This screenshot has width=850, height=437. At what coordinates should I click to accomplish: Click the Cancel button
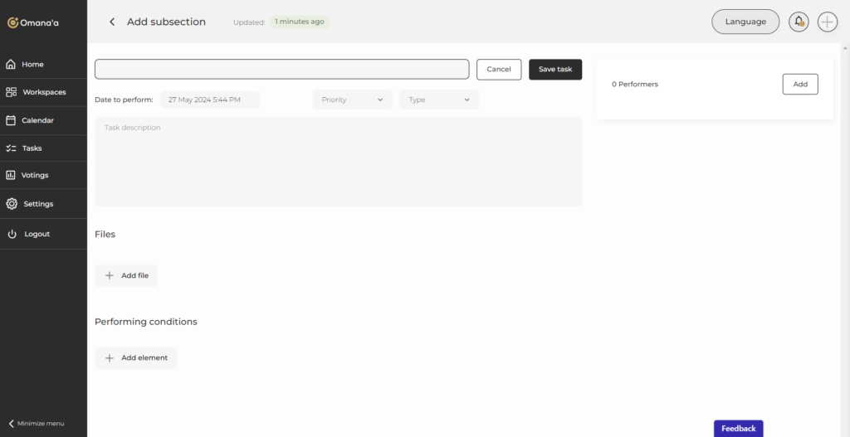click(x=499, y=70)
